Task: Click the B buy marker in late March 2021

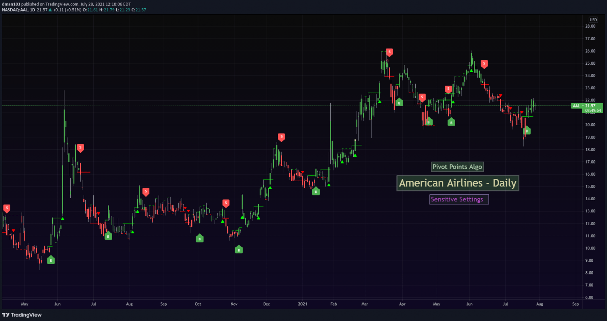Action: [399, 102]
